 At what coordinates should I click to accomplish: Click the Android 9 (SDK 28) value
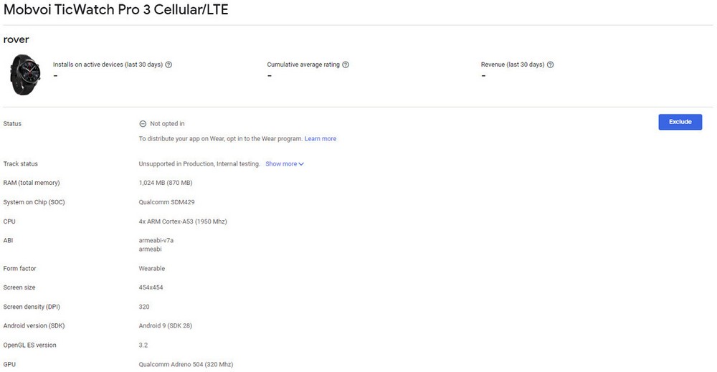(166, 326)
